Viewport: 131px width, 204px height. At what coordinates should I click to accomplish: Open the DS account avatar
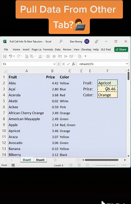pyautogui.click(x=87, y=41)
